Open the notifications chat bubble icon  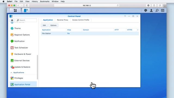click(x=146, y=10)
